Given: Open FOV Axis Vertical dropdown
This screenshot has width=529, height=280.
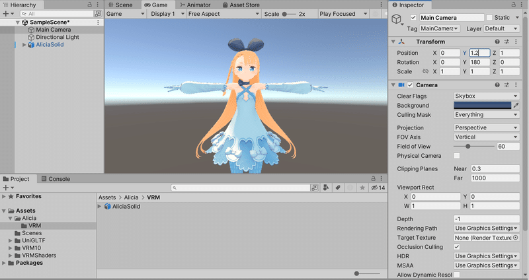Looking at the screenshot, I should [486, 137].
